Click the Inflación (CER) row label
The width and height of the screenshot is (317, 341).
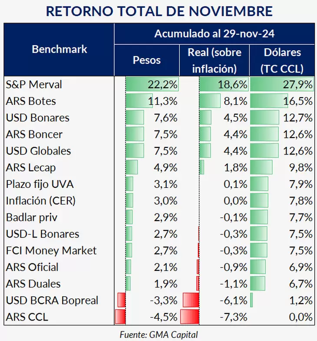(x=41, y=201)
